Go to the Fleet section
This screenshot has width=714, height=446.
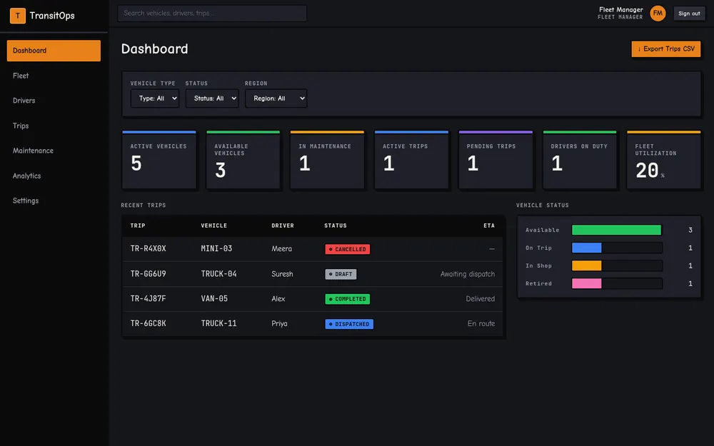click(54, 76)
